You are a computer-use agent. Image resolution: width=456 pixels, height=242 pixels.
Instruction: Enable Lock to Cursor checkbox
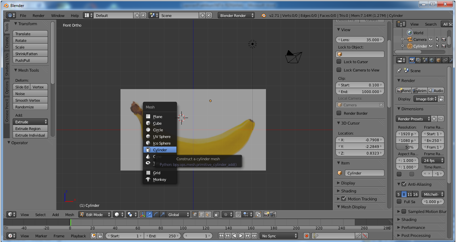(339, 62)
